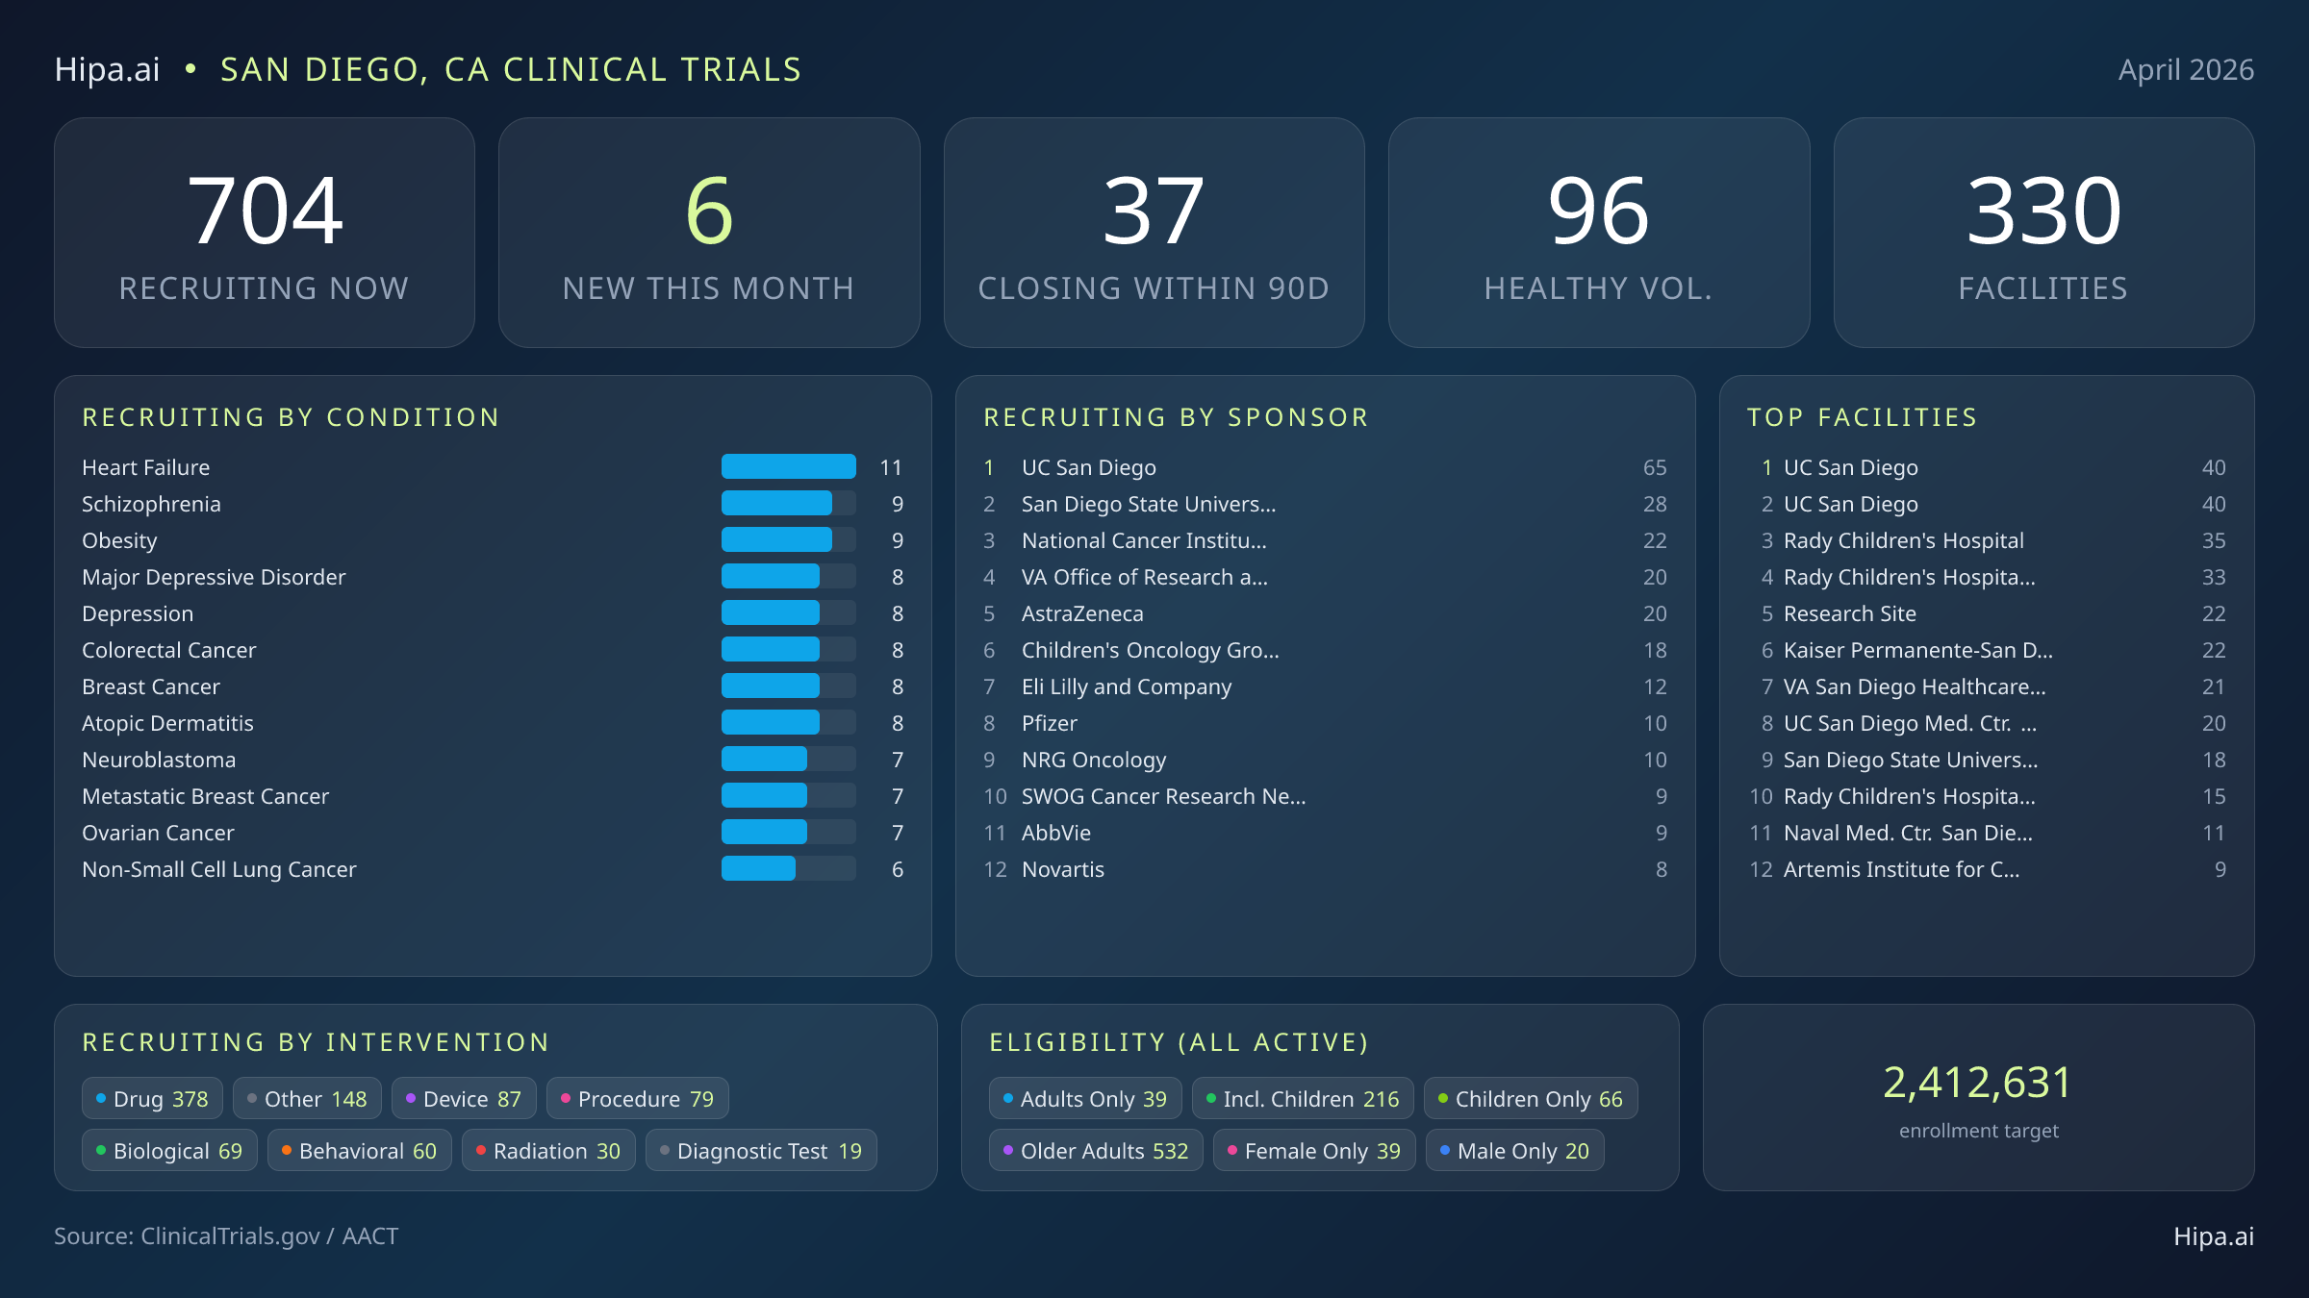The image size is (2309, 1298).
Task: Click the Top Facilities heading
Action: [x=1863, y=417]
